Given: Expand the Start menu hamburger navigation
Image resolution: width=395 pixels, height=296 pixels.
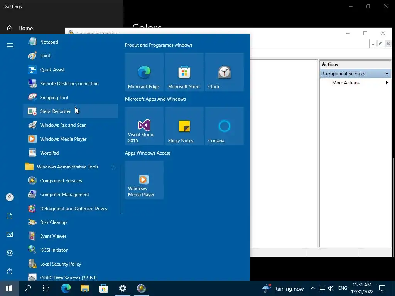Looking at the screenshot, I should click(x=10, y=45).
